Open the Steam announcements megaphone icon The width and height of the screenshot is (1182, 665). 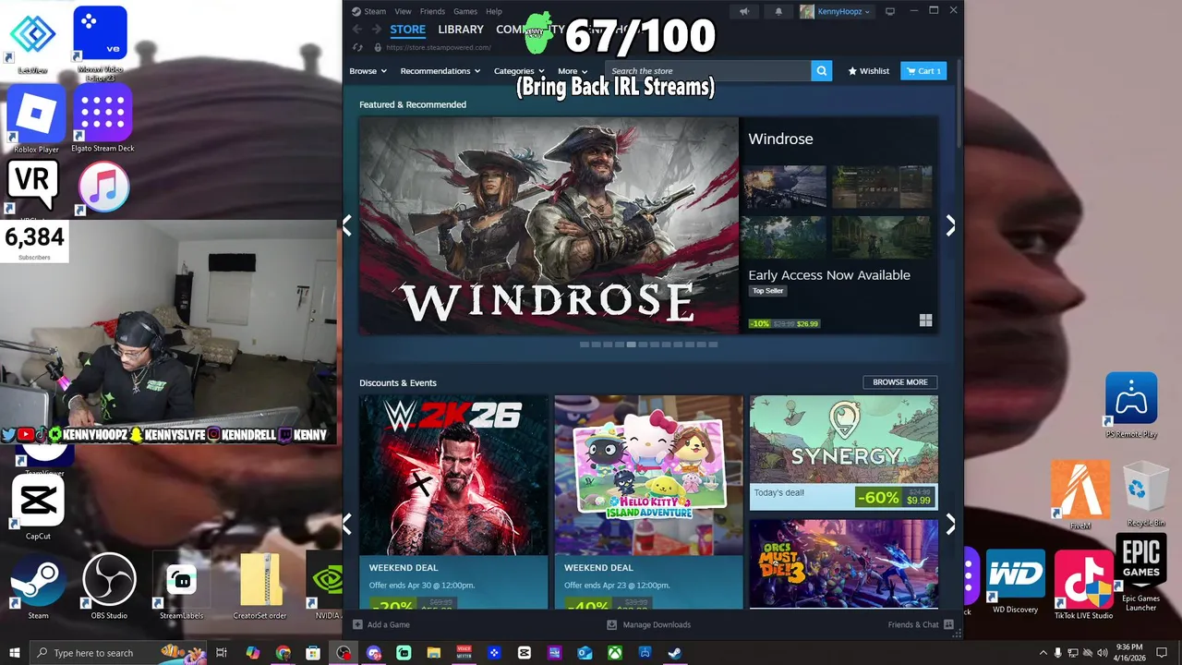(744, 12)
